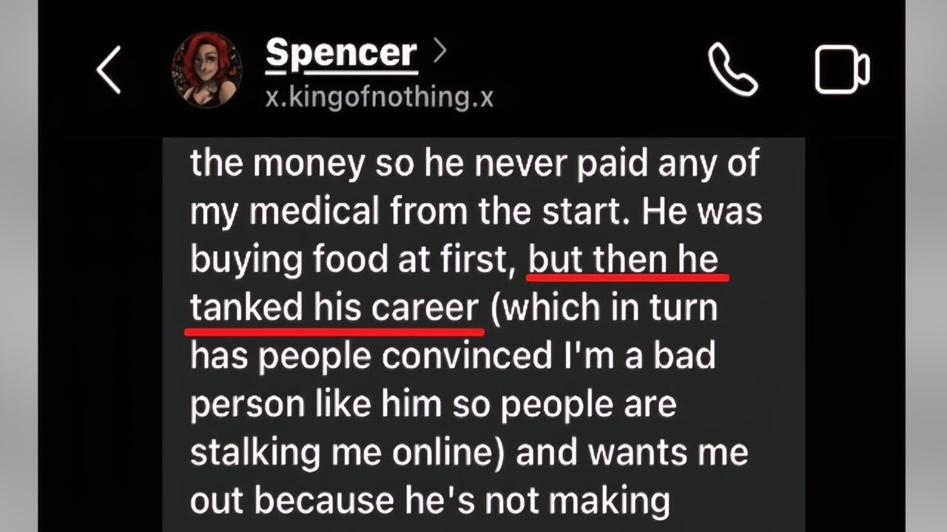Viewport: 947px width, 532px height.
Task: Tap the Spencer contact name
Action: click(341, 53)
